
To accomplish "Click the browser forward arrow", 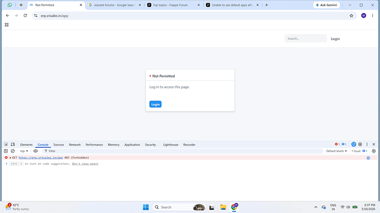I will [x=16, y=16].
